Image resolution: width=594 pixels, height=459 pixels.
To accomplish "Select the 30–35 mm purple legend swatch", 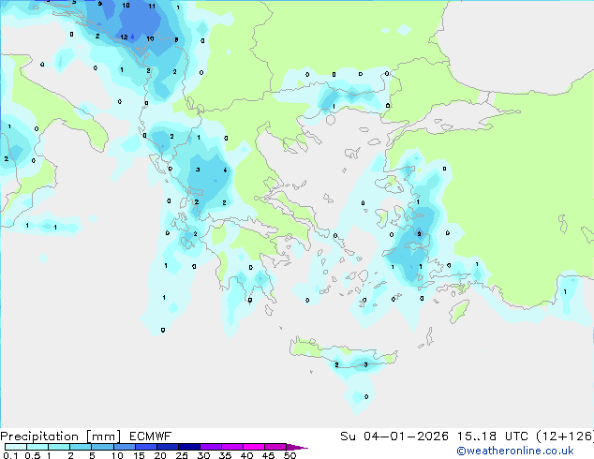I will 211,447.
